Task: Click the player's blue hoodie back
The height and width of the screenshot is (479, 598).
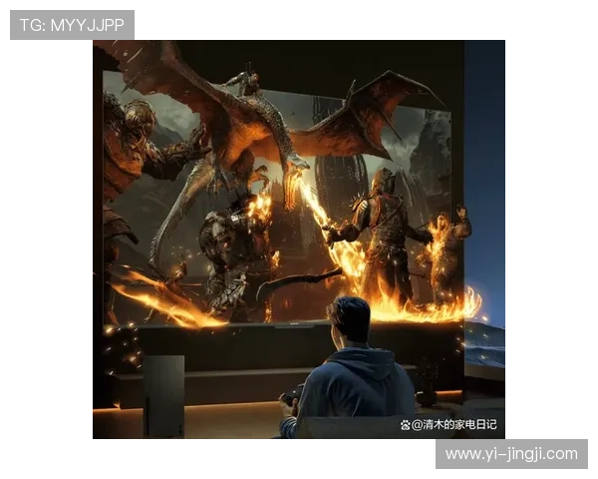Action: 354,384
